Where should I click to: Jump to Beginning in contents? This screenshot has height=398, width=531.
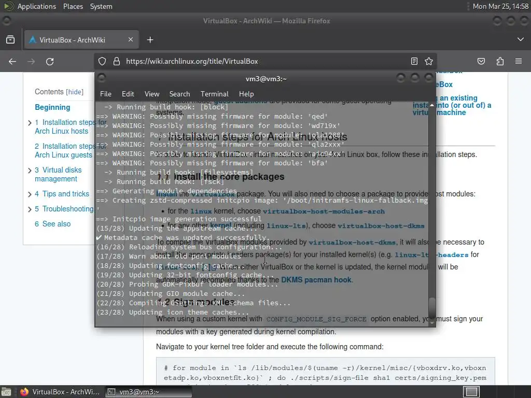[52, 107]
